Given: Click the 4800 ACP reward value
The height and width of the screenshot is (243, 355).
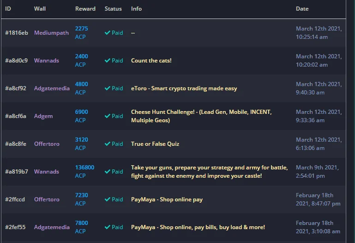Looking at the screenshot, I should [x=82, y=88].
